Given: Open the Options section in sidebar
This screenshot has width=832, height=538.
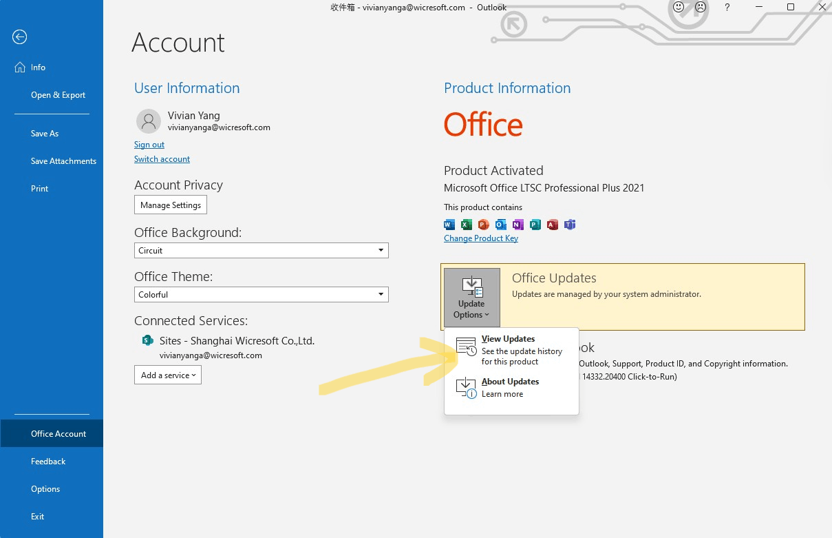Looking at the screenshot, I should (x=45, y=488).
